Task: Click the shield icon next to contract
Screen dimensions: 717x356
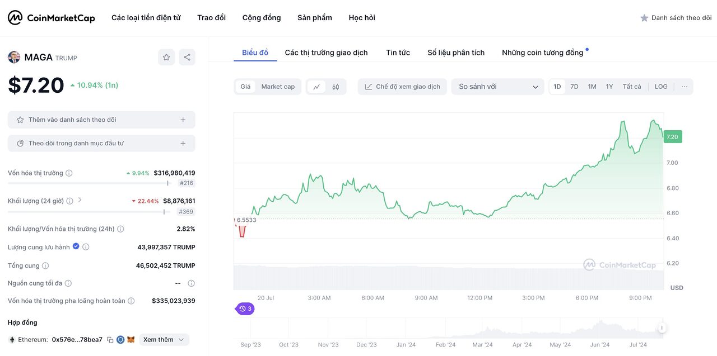Action: pos(120,340)
